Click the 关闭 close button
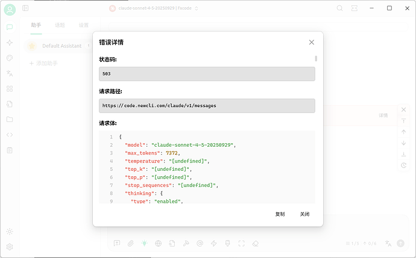Viewport: 416px width, 258px height. (x=304, y=214)
